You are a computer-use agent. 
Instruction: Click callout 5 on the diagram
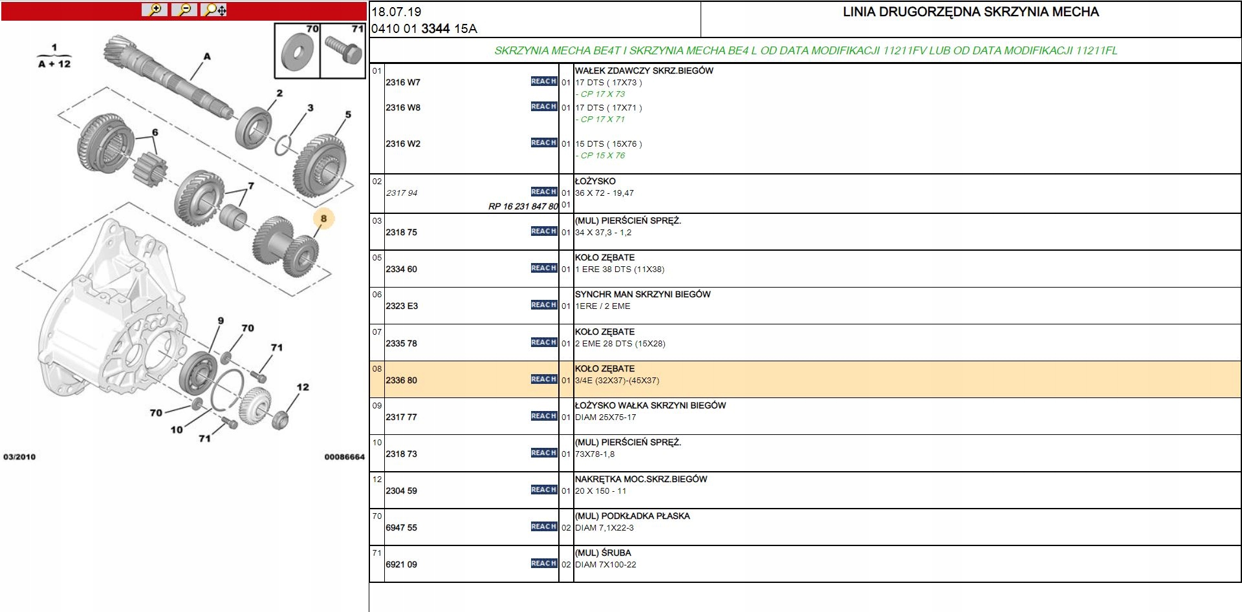pyautogui.click(x=348, y=114)
